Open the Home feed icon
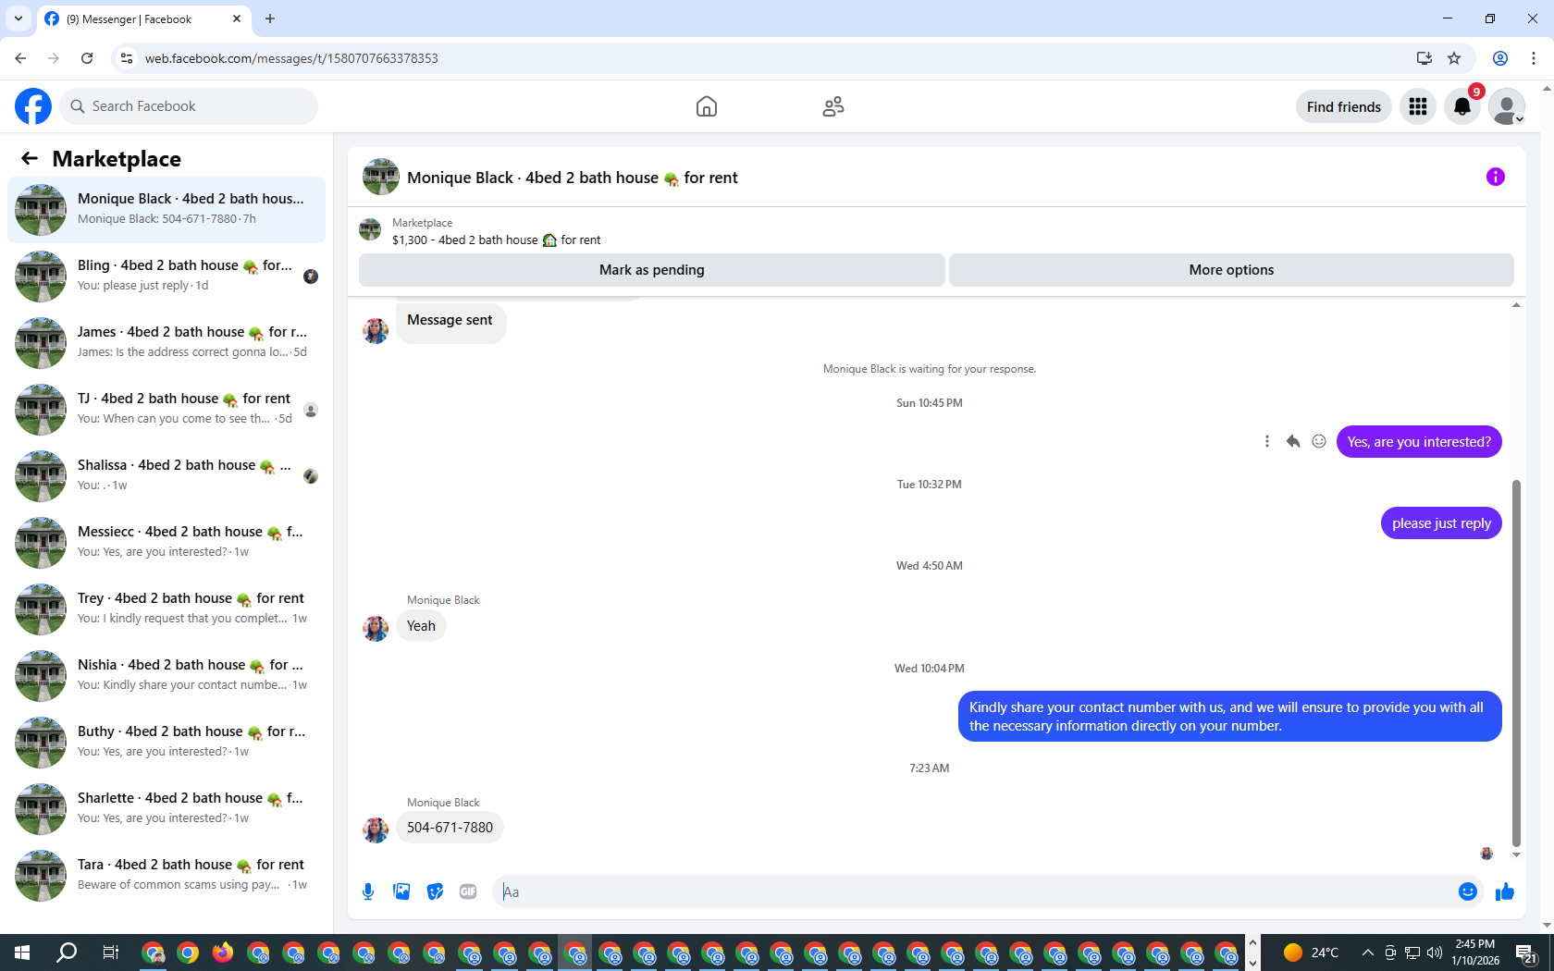This screenshot has width=1554, height=971. [707, 106]
